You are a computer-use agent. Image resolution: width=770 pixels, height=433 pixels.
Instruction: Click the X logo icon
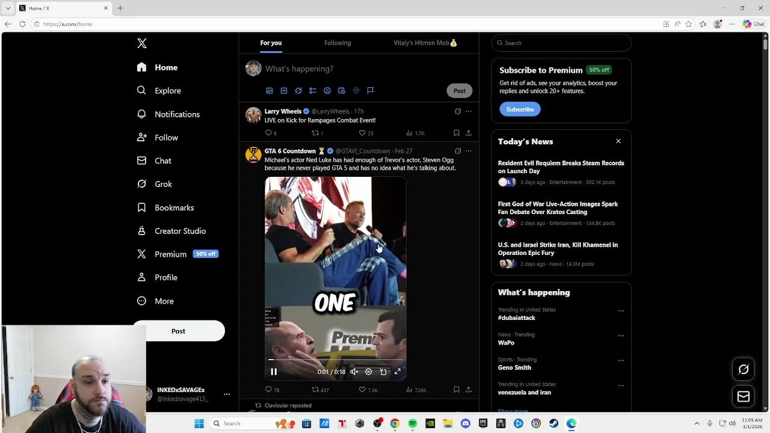142,43
